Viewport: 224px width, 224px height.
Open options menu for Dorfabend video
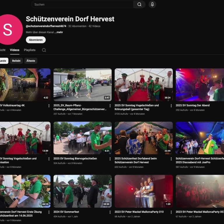[171, 159]
